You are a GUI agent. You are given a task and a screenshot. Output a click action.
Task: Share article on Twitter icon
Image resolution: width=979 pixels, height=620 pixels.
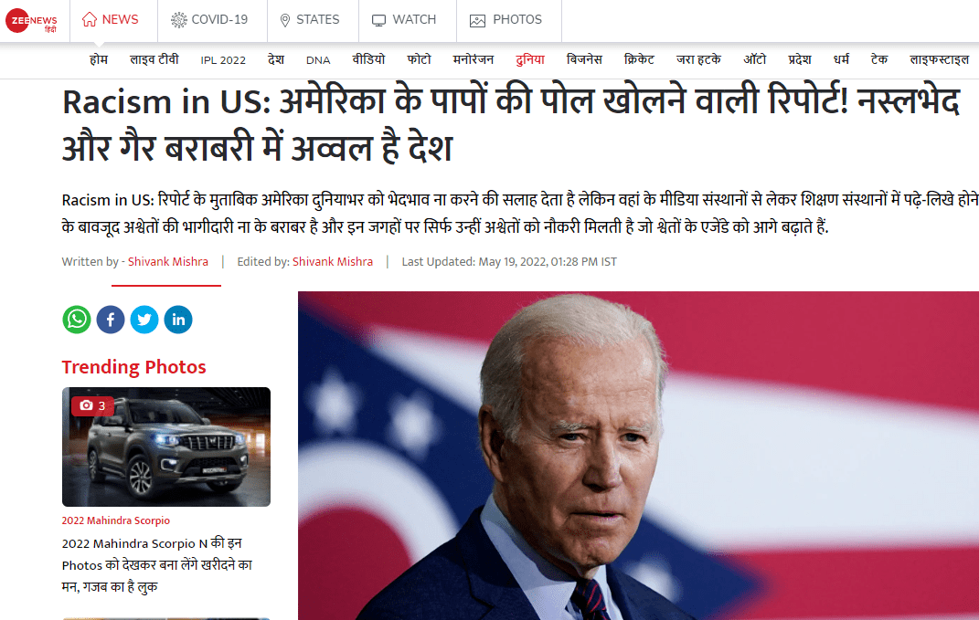tap(144, 320)
